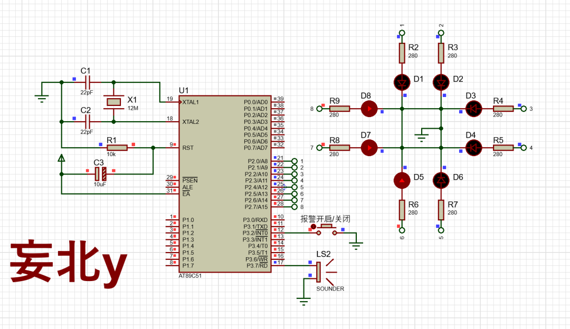This screenshot has height=329, width=570.
Task: Click the 10k value under R1
Action: [x=111, y=154]
